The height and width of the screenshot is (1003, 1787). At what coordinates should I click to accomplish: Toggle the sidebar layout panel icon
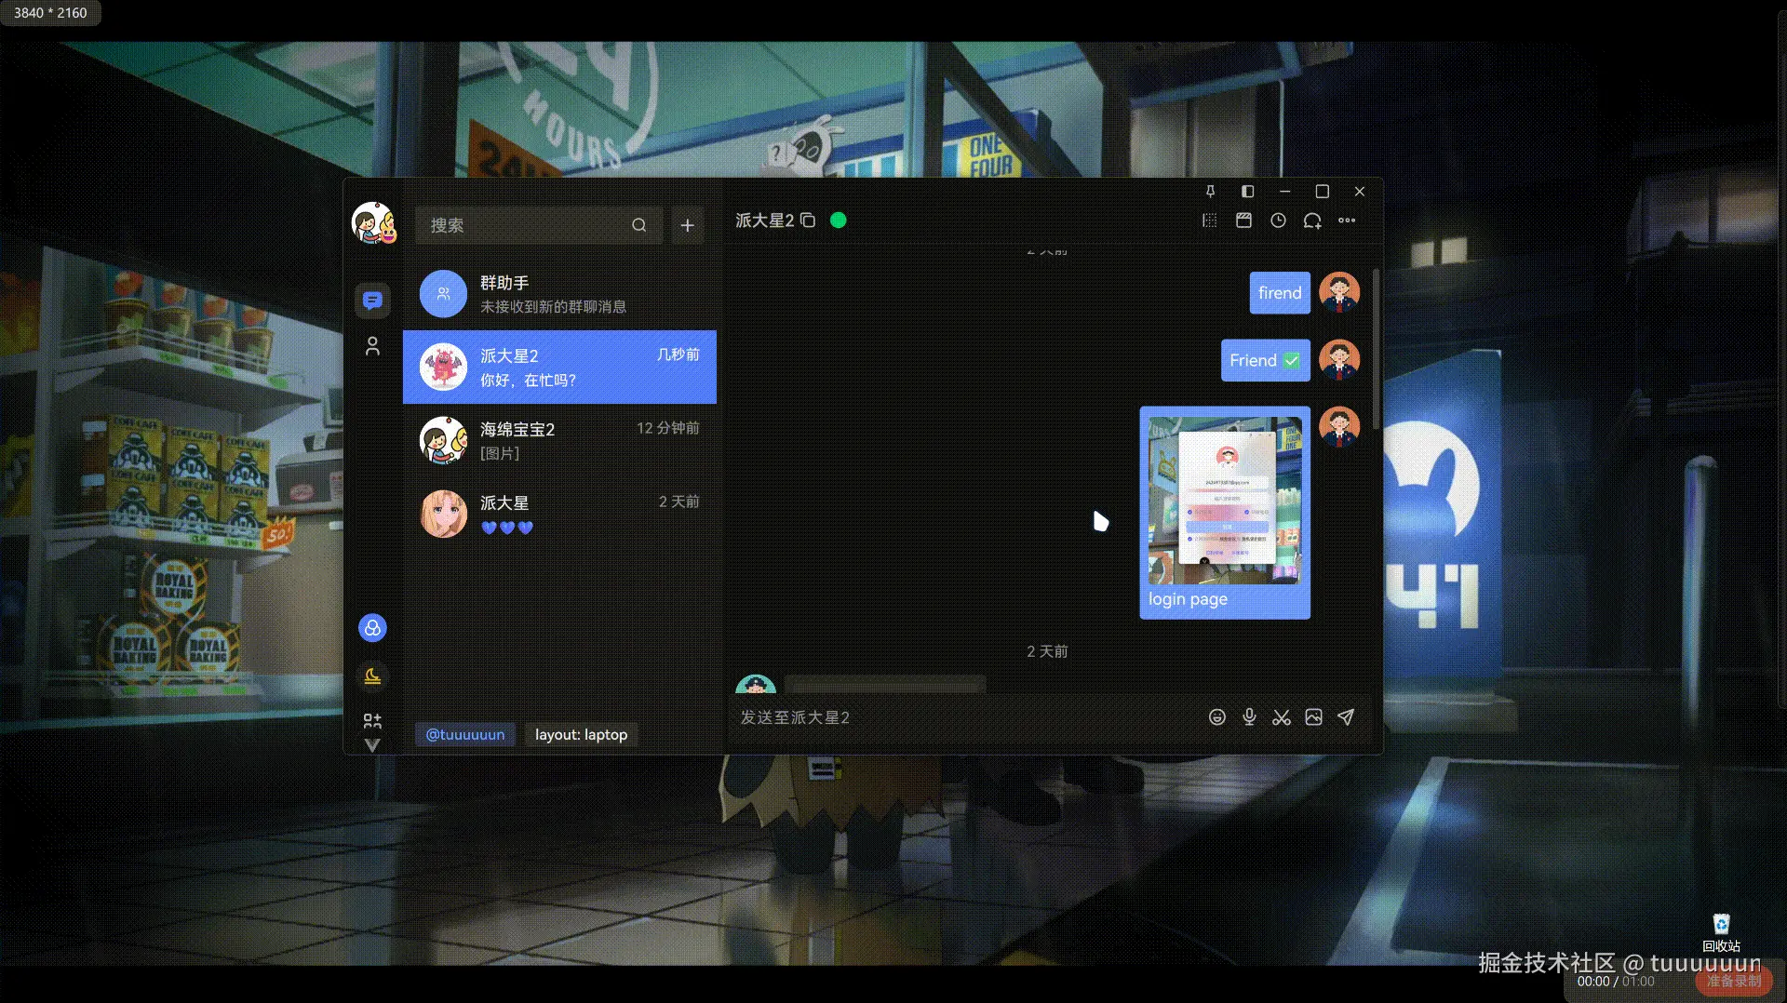point(1247,192)
